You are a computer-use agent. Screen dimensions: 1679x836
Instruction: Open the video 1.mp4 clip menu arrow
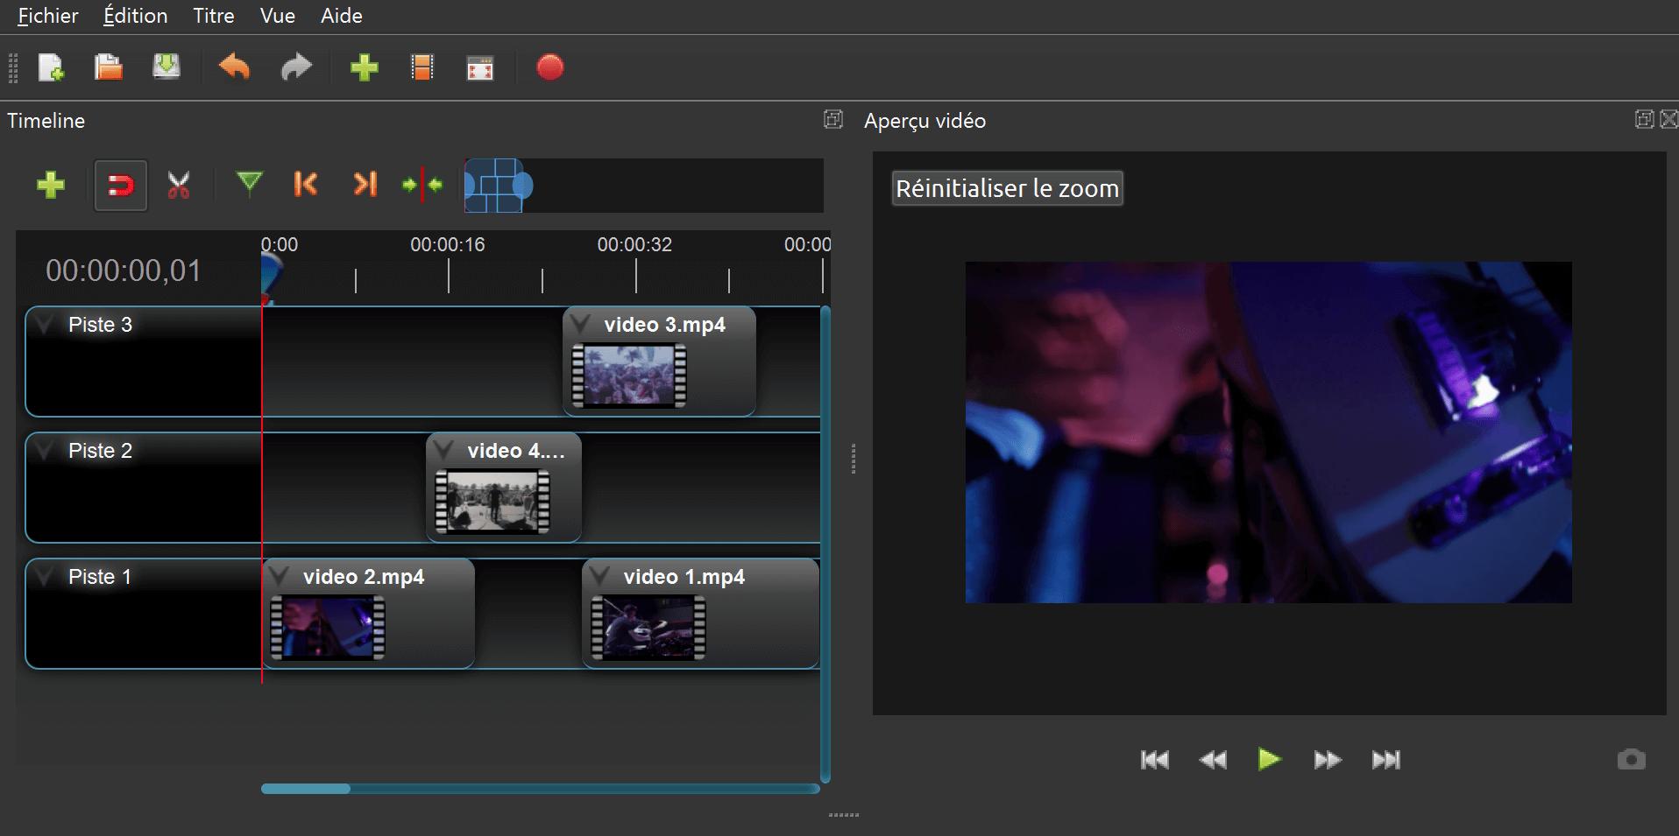(599, 578)
